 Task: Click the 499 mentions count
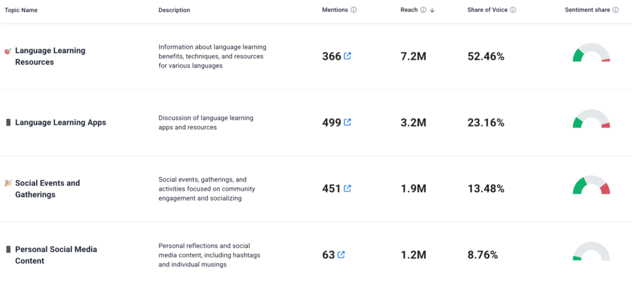tap(332, 123)
